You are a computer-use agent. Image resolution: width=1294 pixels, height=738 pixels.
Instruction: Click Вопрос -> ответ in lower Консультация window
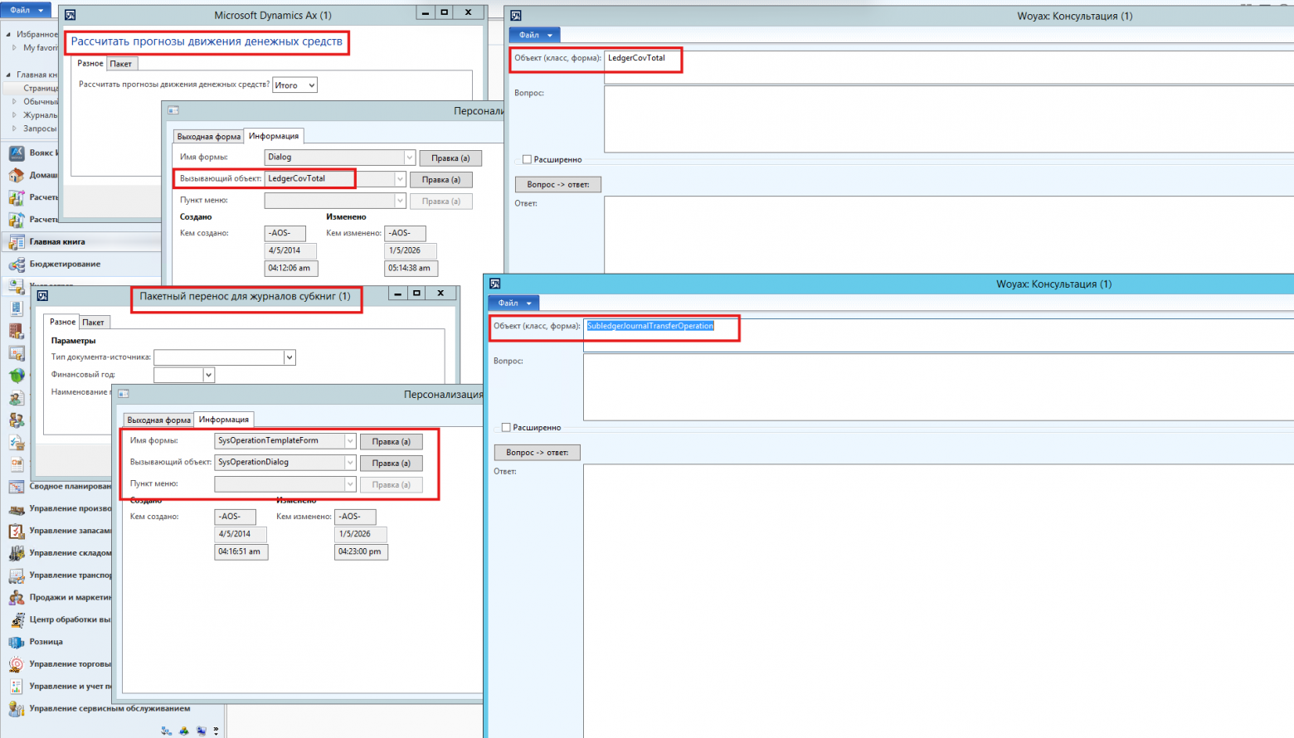[538, 453]
